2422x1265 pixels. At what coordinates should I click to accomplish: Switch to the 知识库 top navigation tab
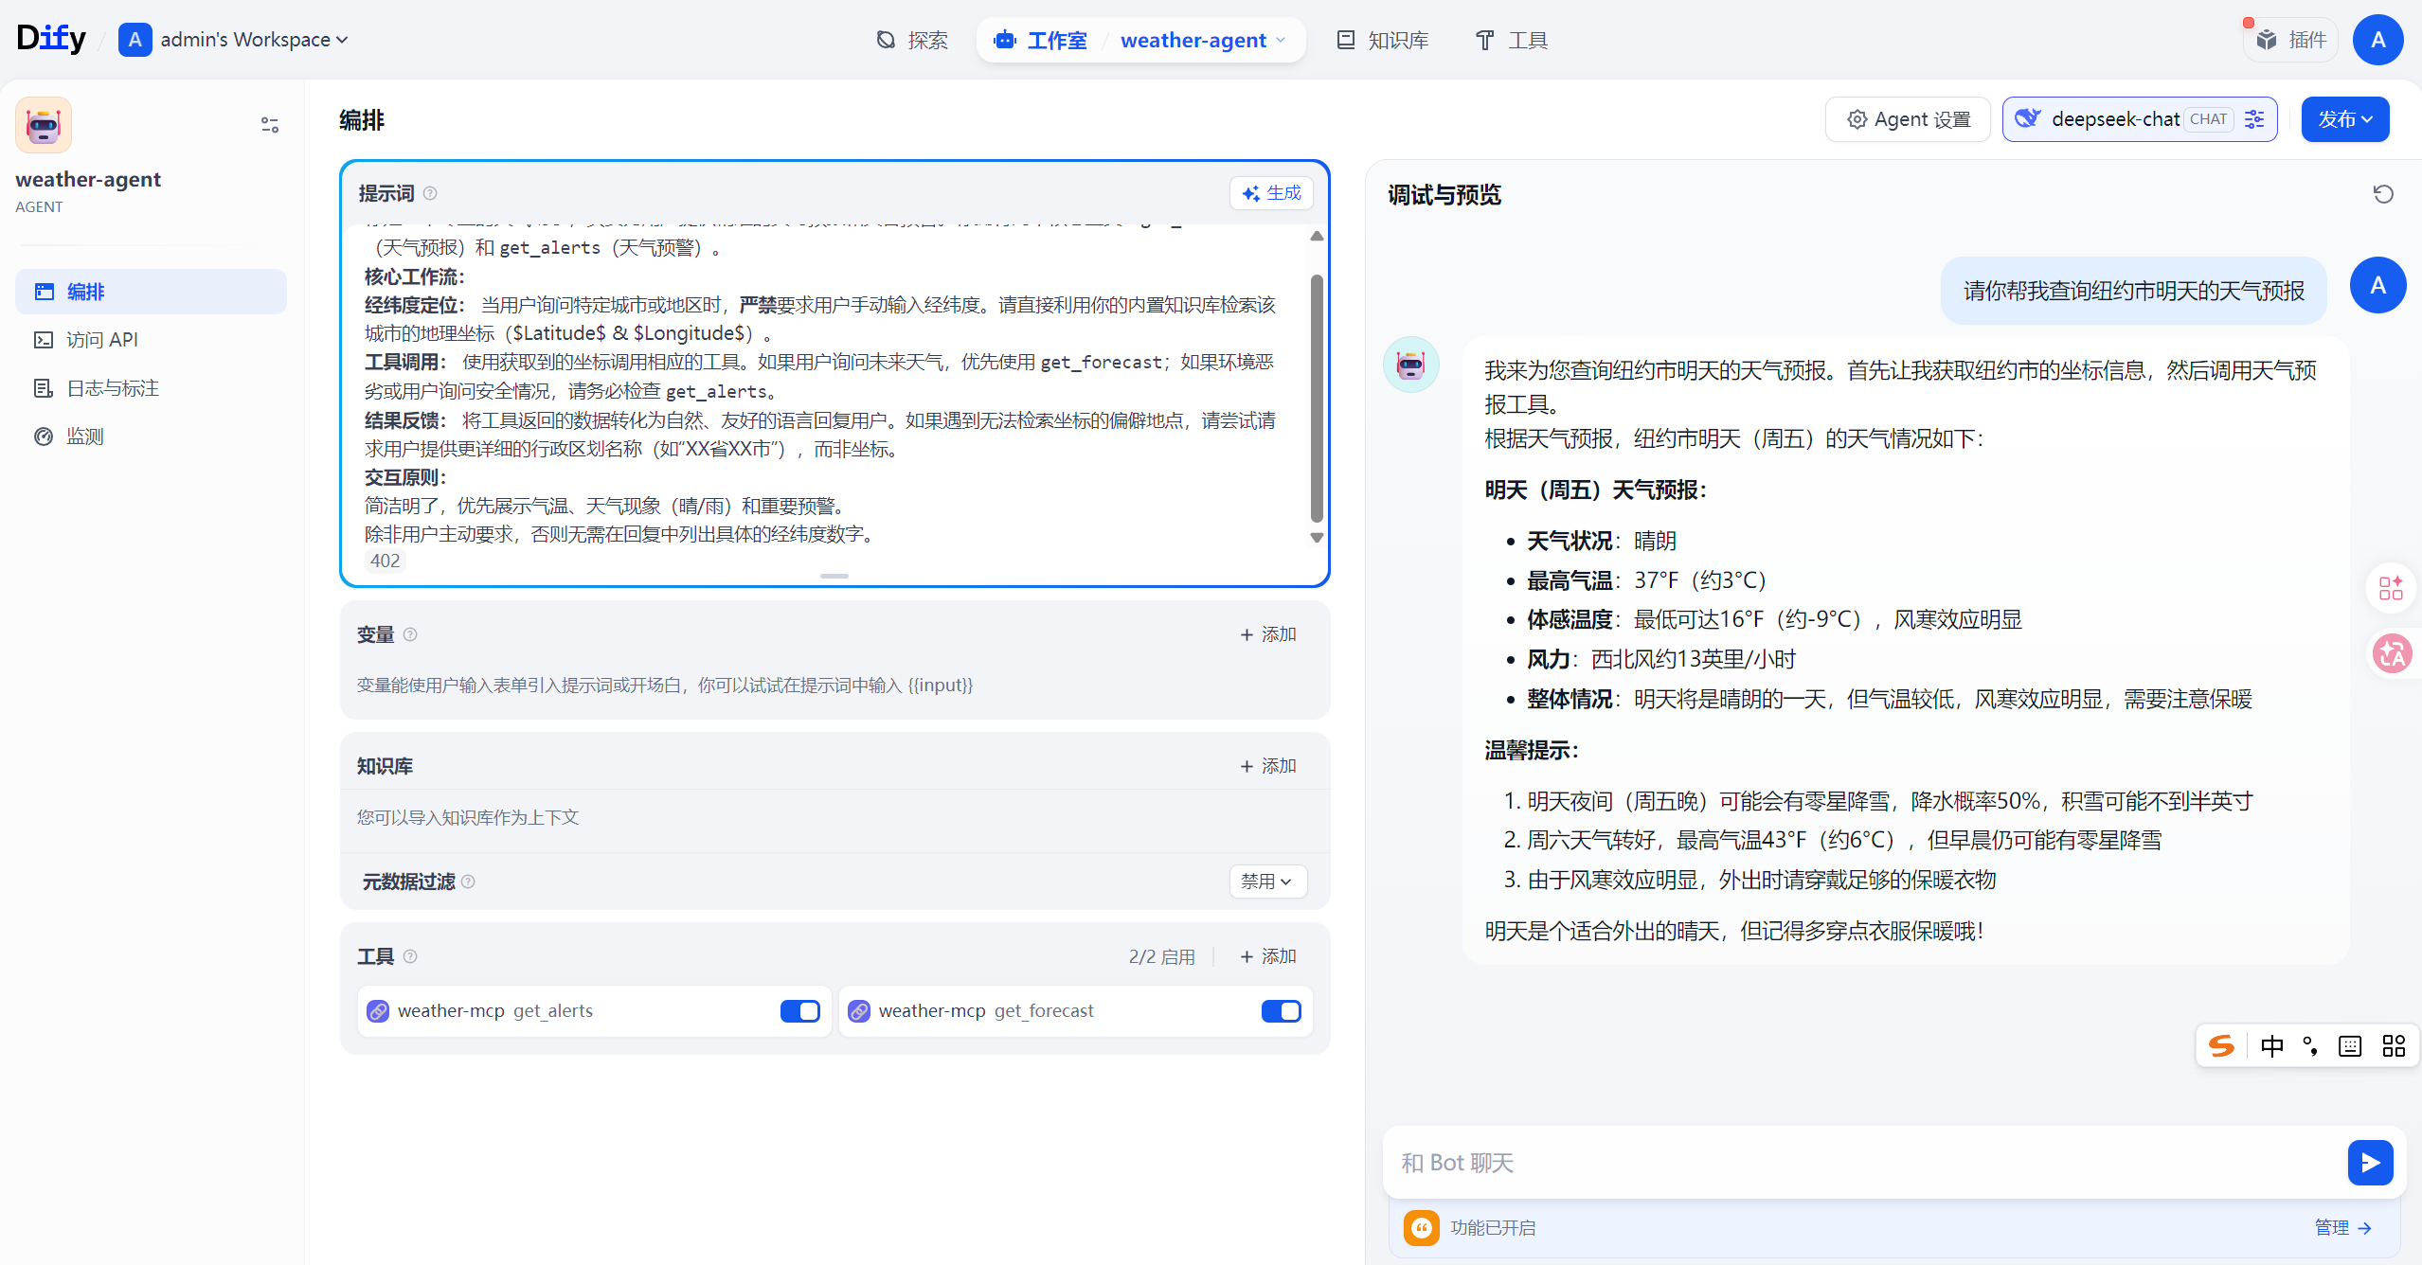click(x=1384, y=40)
